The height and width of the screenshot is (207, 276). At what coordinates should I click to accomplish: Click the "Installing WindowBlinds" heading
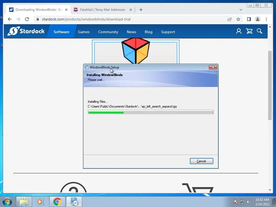point(105,75)
